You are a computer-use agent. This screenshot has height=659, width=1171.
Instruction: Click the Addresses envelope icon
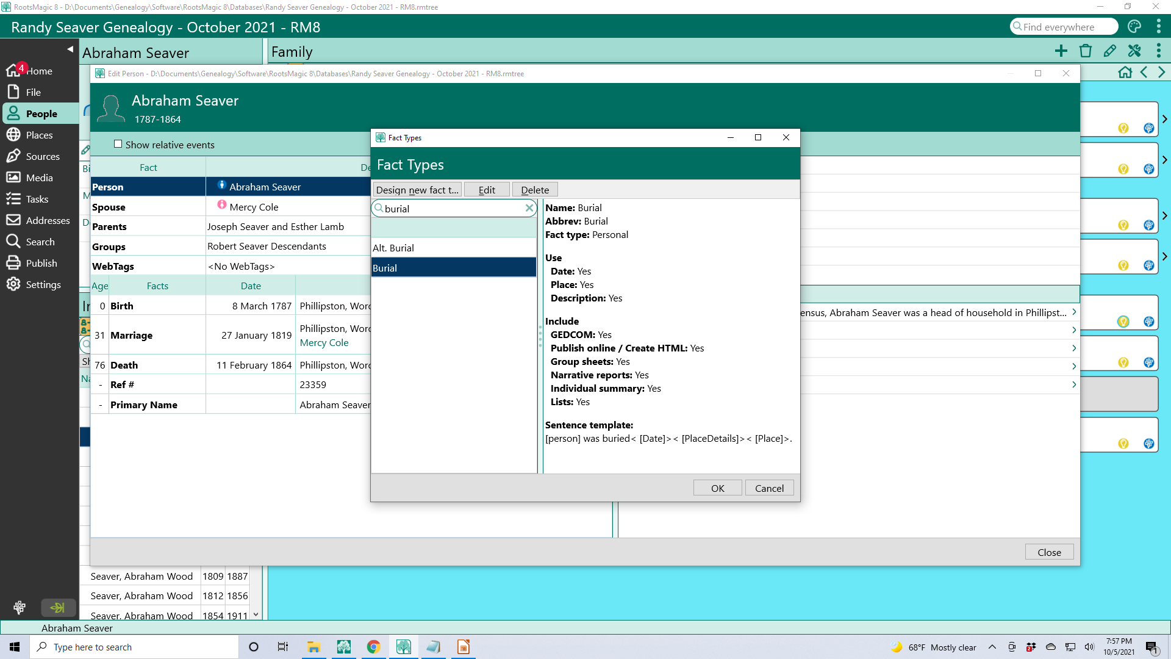click(13, 220)
